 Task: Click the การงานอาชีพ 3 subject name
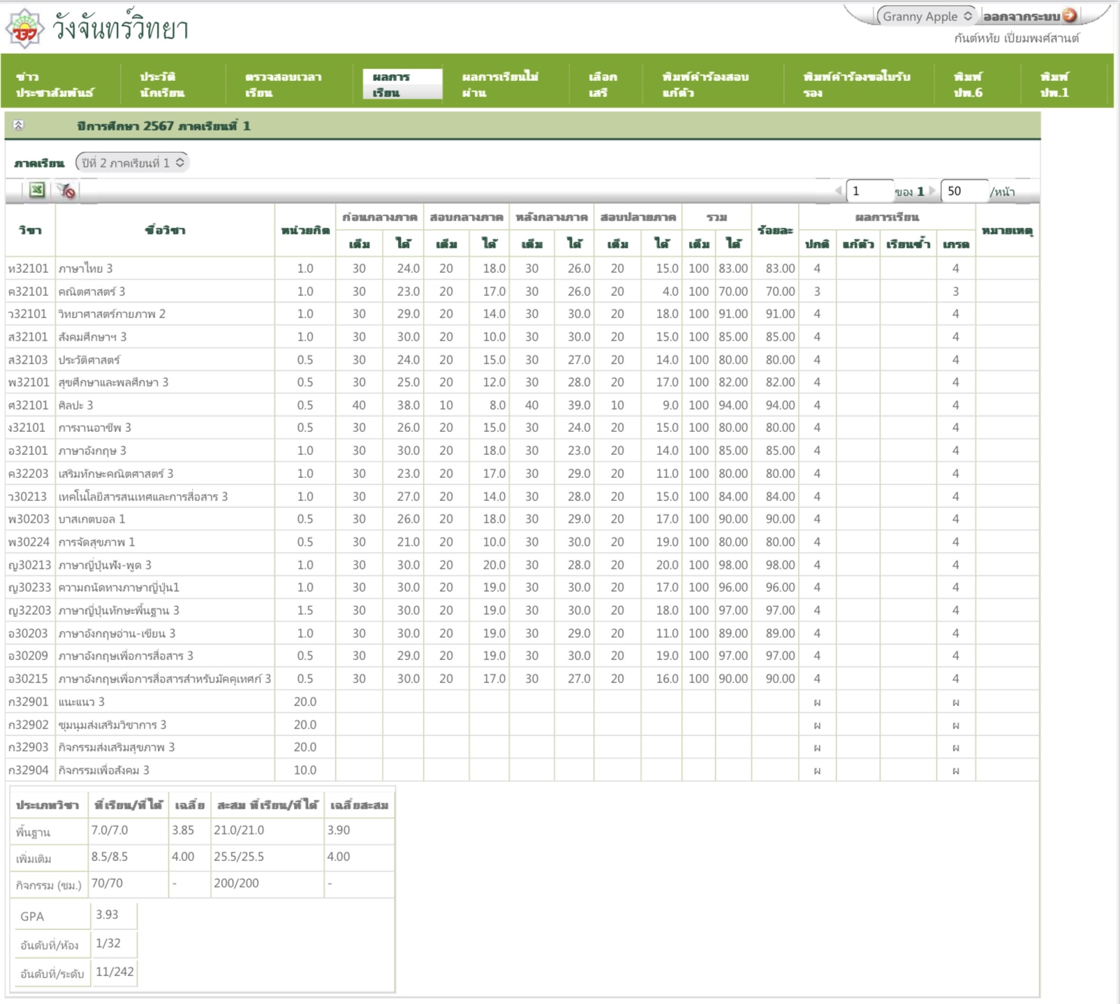click(x=94, y=428)
